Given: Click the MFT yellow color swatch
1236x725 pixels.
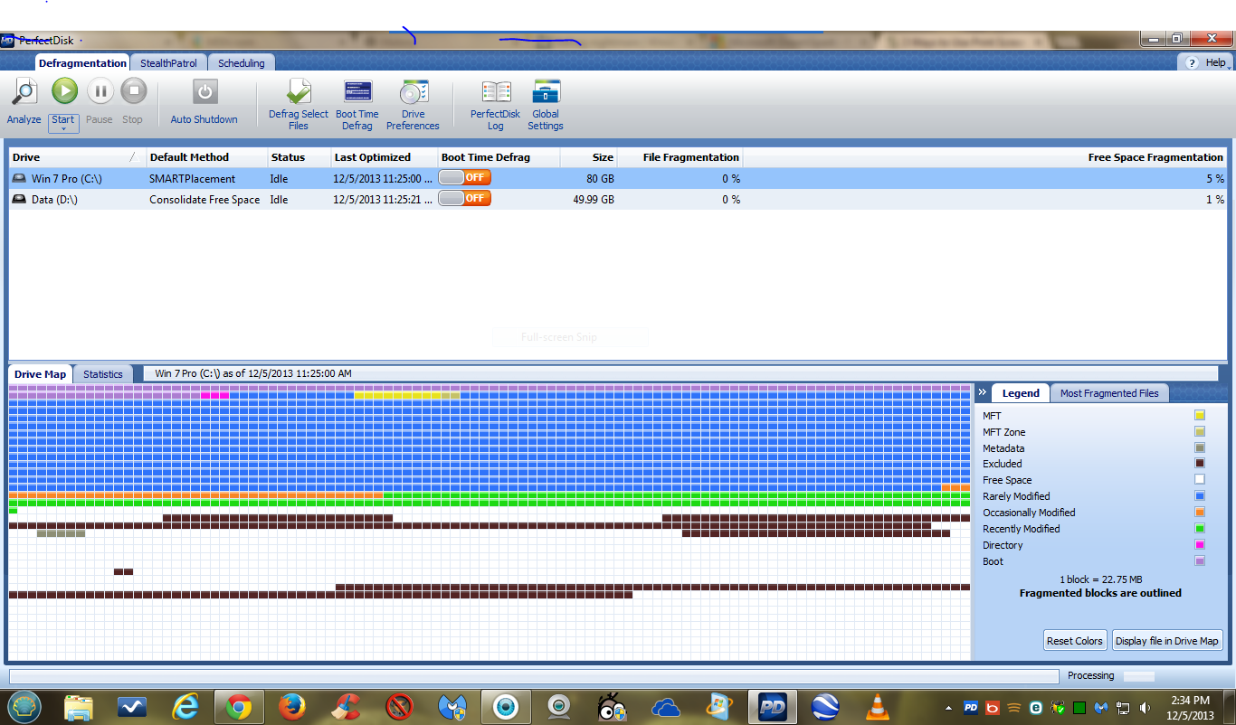Looking at the screenshot, I should coord(1200,415).
